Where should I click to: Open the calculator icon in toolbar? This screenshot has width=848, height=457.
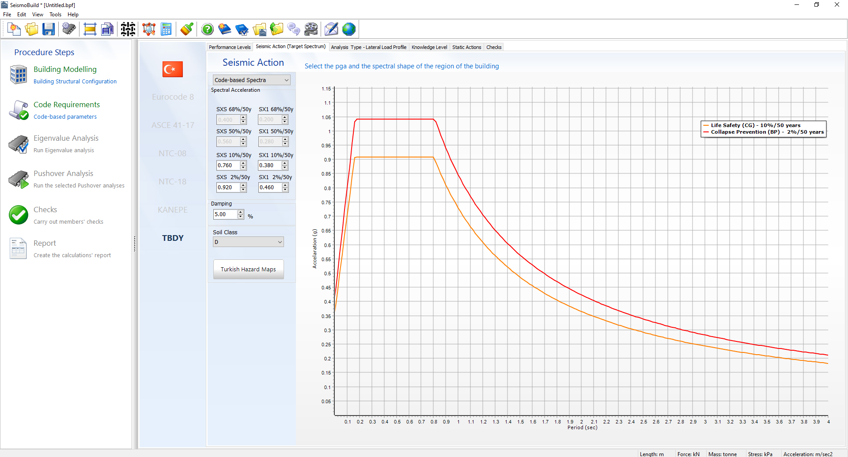pyautogui.click(x=166, y=30)
